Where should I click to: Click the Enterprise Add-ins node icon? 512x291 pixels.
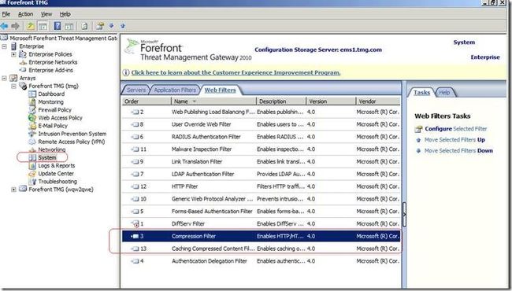(x=23, y=70)
